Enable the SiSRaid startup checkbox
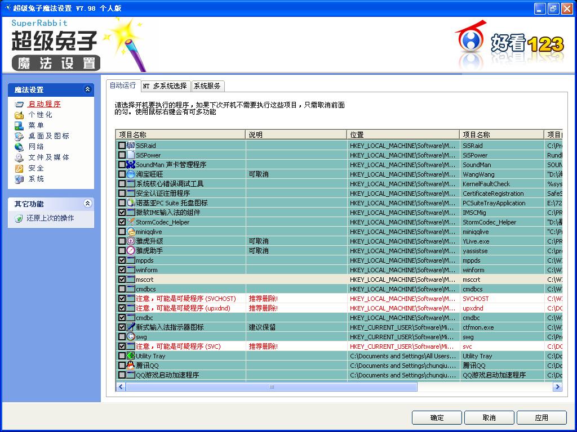The image size is (577, 432). (x=122, y=146)
